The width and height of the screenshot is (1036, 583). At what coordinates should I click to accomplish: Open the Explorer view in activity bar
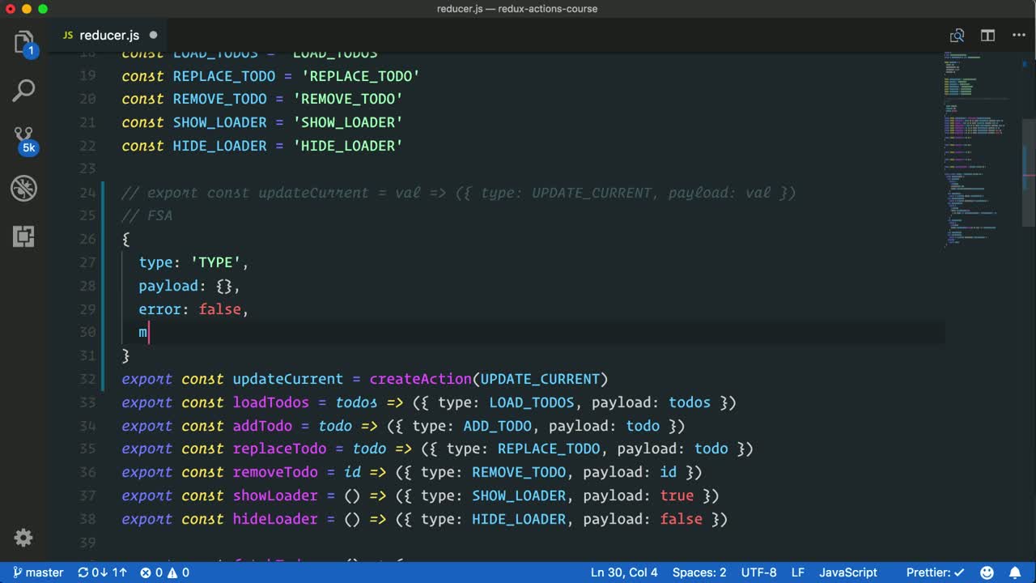(23, 42)
